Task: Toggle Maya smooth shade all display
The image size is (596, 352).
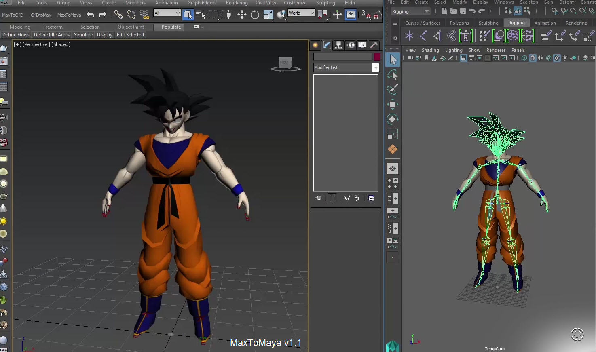Action: point(533,58)
